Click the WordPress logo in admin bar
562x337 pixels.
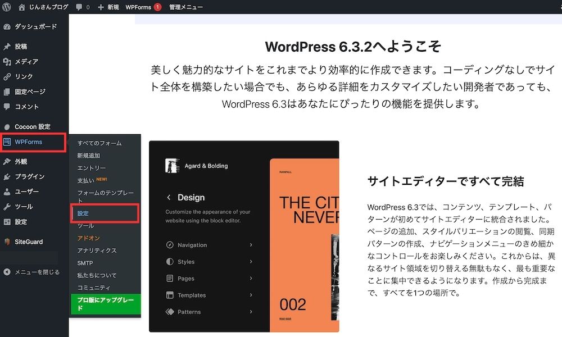pyautogui.click(x=6, y=7)
